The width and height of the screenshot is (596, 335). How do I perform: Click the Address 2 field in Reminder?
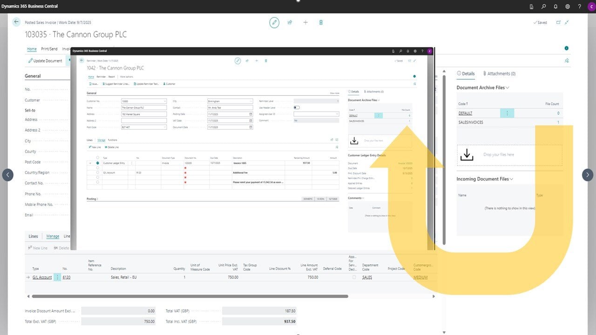143,121
